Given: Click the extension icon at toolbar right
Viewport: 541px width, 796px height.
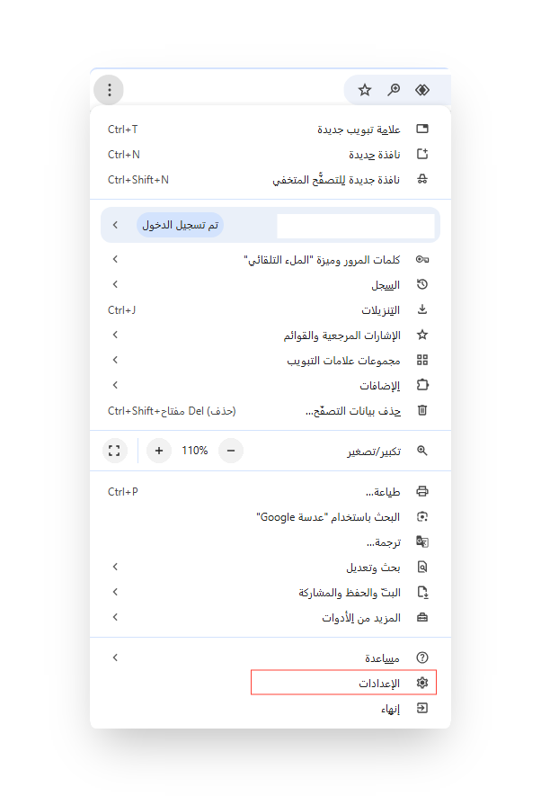Looking at the screenshot, I should click(x=422, y=90).
